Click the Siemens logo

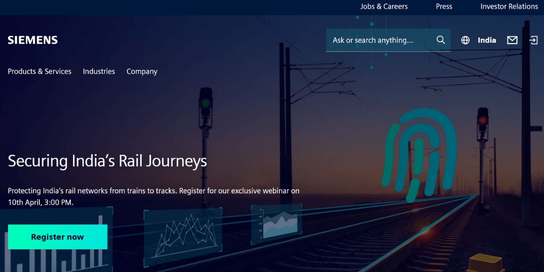pyautogui.click(x=33, y=40)
